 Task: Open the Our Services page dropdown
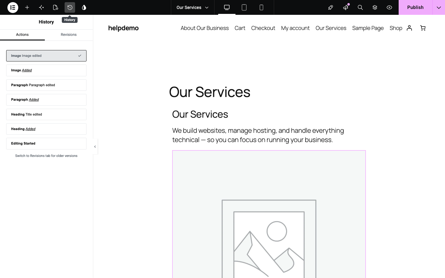(x=193, y=7)
